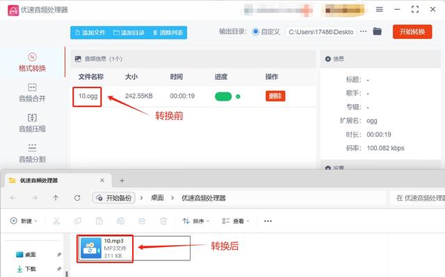Click the Paste icon in Explorer toolbar
This screenshot has width=445, height=277.
(99, 221)
